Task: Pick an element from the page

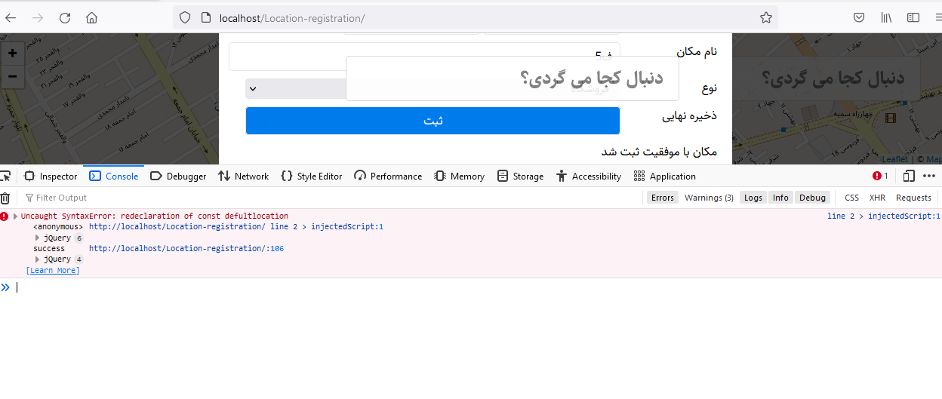Action: pyautogui.click(x=6, y=176)
